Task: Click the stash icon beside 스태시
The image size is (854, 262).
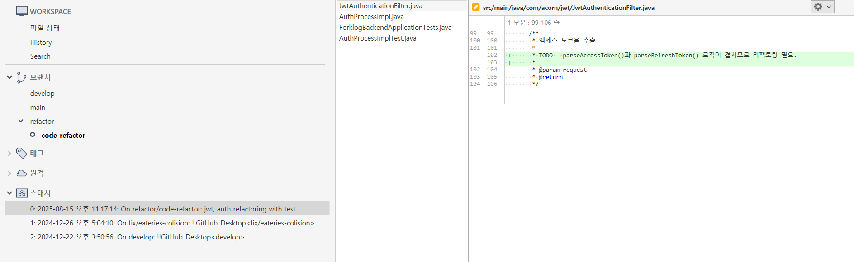Action: point(21,193)
